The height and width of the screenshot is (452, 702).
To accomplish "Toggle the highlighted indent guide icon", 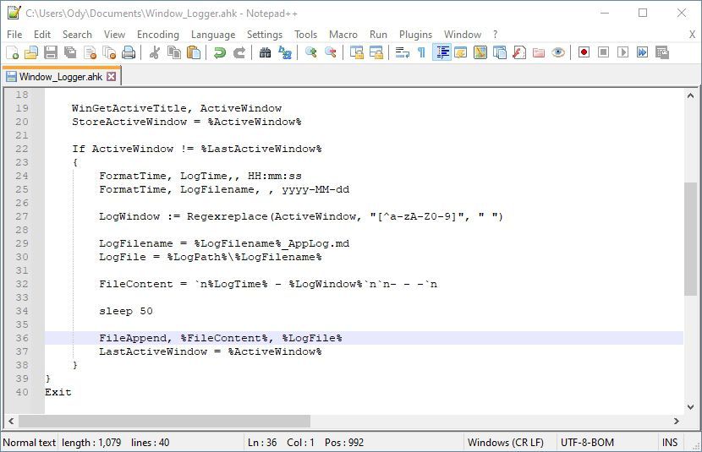I will pyautogui.click(x=441, y=52).
